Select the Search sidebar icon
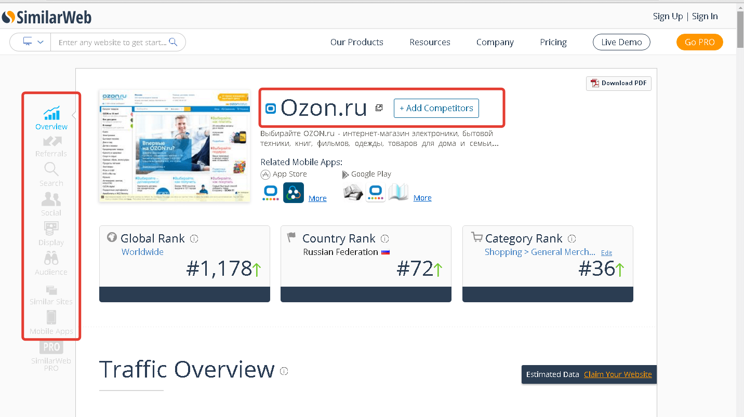This screenshot has width=744, height=417. [51, 174]
